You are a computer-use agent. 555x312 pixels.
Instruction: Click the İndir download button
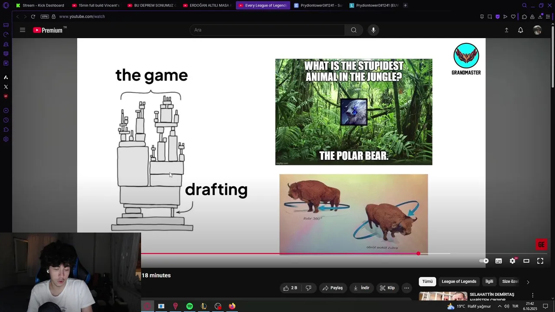(x=362, y=288)
